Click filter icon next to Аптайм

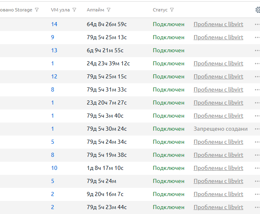(x=109, y=10)
